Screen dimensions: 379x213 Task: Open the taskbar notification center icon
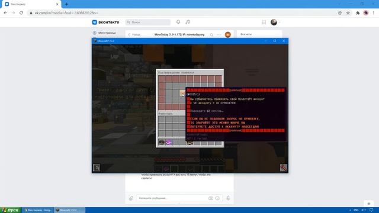click(371, 210)
